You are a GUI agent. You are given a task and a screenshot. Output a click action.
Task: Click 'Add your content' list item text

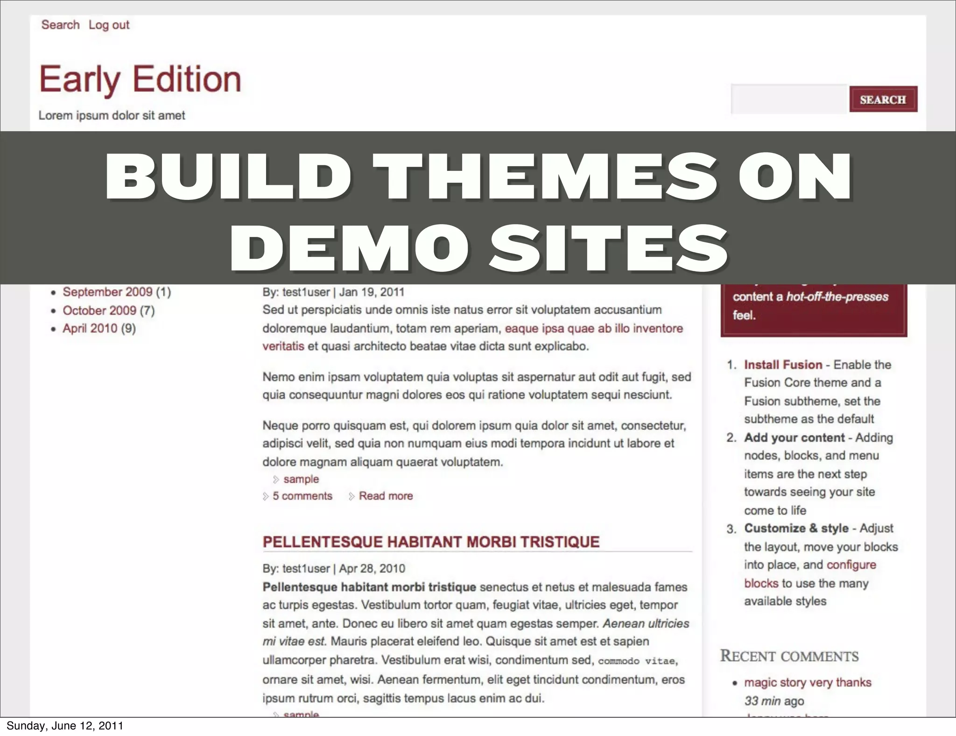click(794, 438)
